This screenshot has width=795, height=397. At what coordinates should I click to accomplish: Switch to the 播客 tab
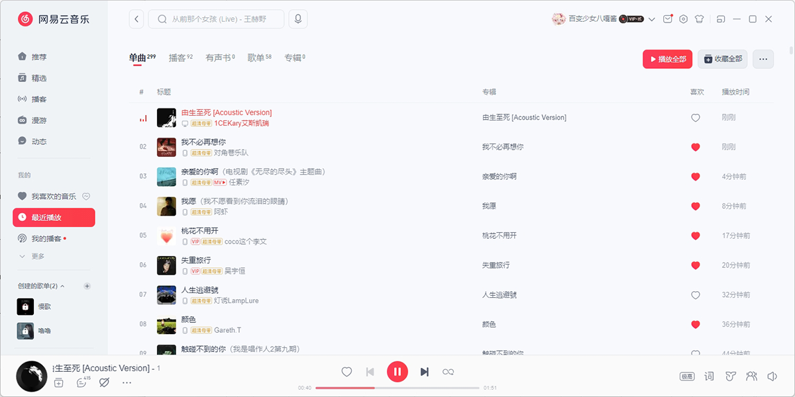click(177, 58)
